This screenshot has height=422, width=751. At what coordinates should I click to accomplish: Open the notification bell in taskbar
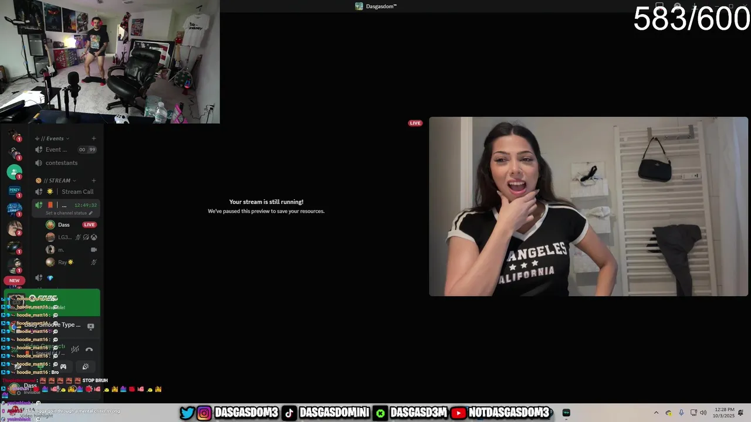click(x=741, y=413)
